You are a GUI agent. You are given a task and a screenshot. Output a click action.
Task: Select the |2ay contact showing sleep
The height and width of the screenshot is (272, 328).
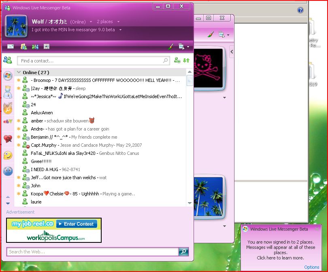(100, 88)
